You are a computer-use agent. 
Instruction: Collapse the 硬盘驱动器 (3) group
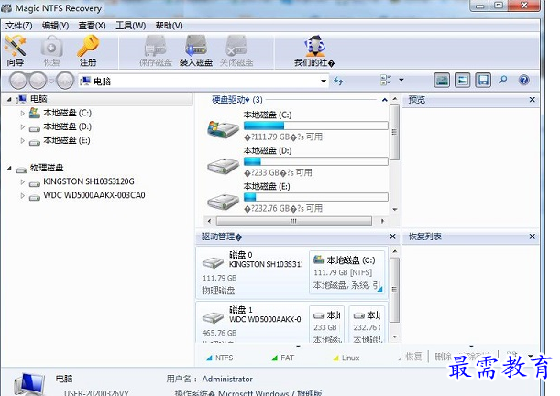pos(385,100)
